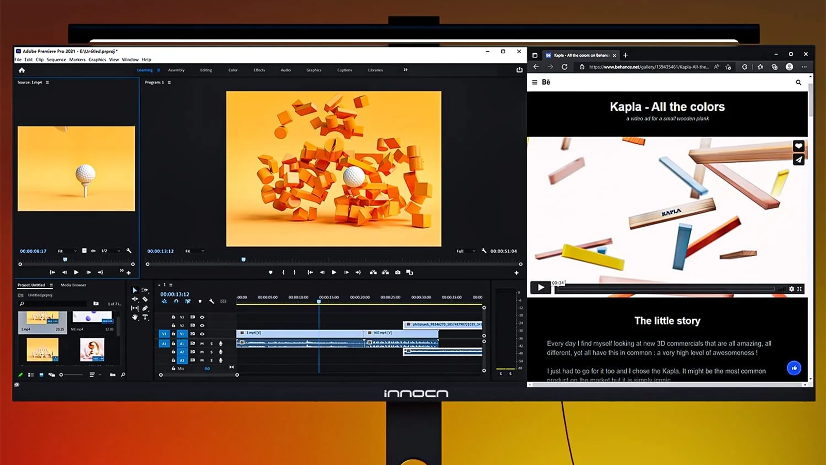Click the Premiere Home icon
The width and height of the screenshot is (826, 465).
coord(22,70)
